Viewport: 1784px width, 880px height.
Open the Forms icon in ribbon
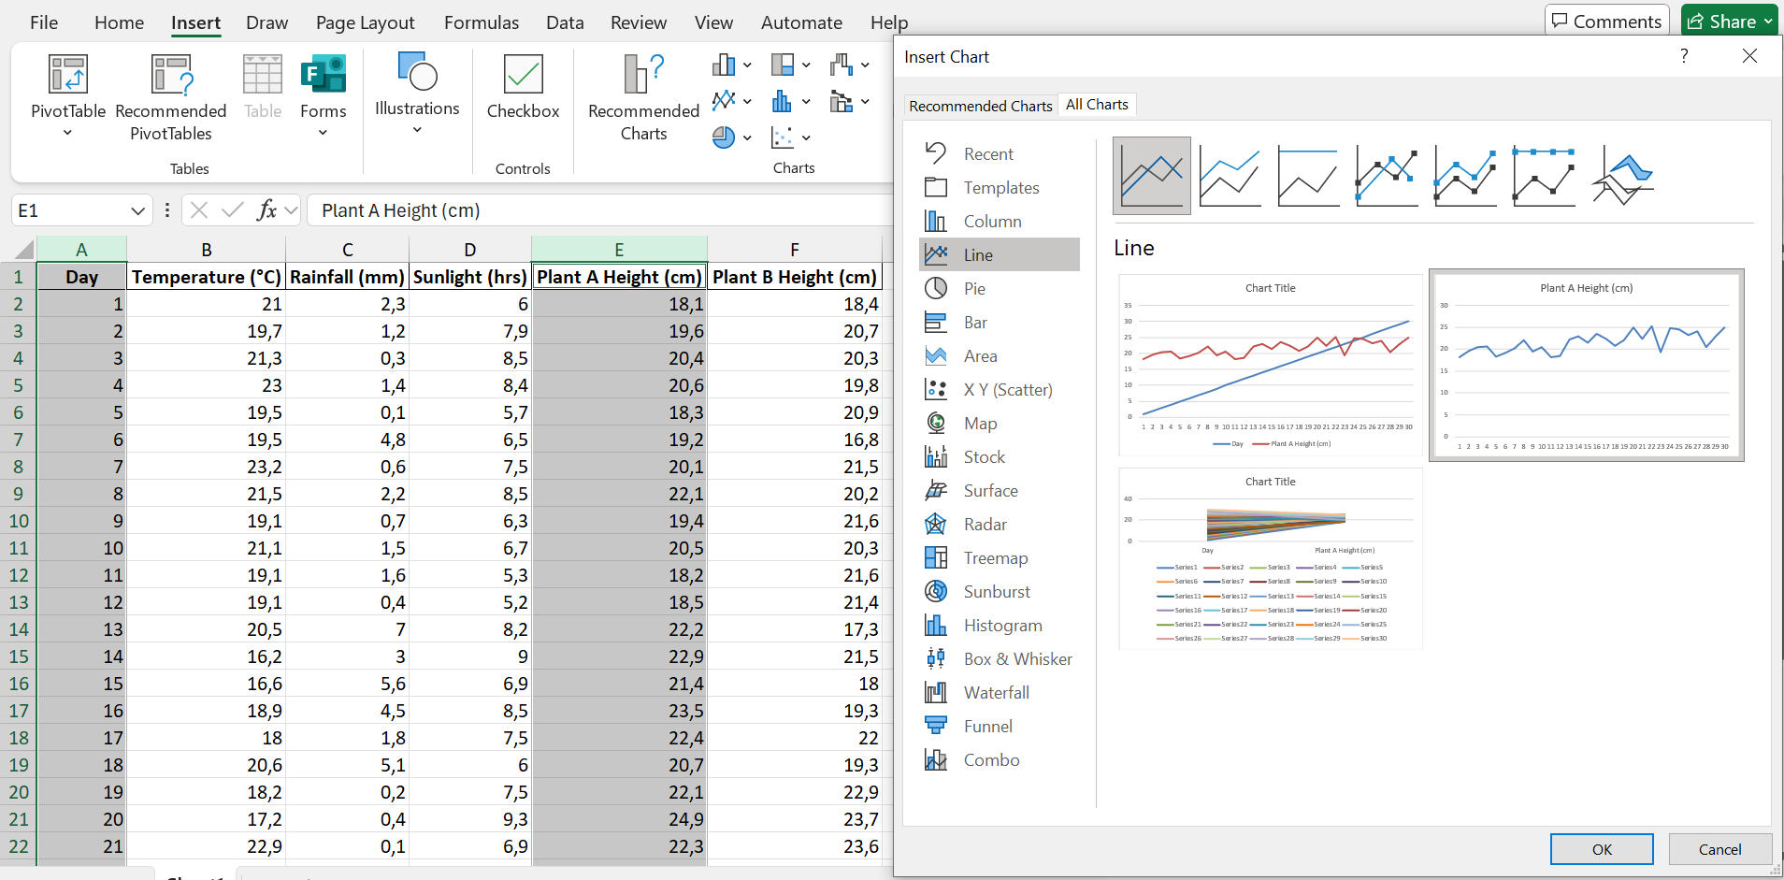pyautogui.click(x=323, y=75)
